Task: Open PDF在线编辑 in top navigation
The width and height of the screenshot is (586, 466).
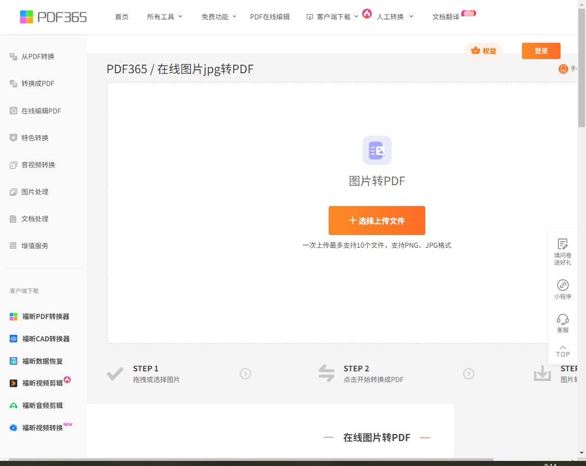Action: coord(270,17)
